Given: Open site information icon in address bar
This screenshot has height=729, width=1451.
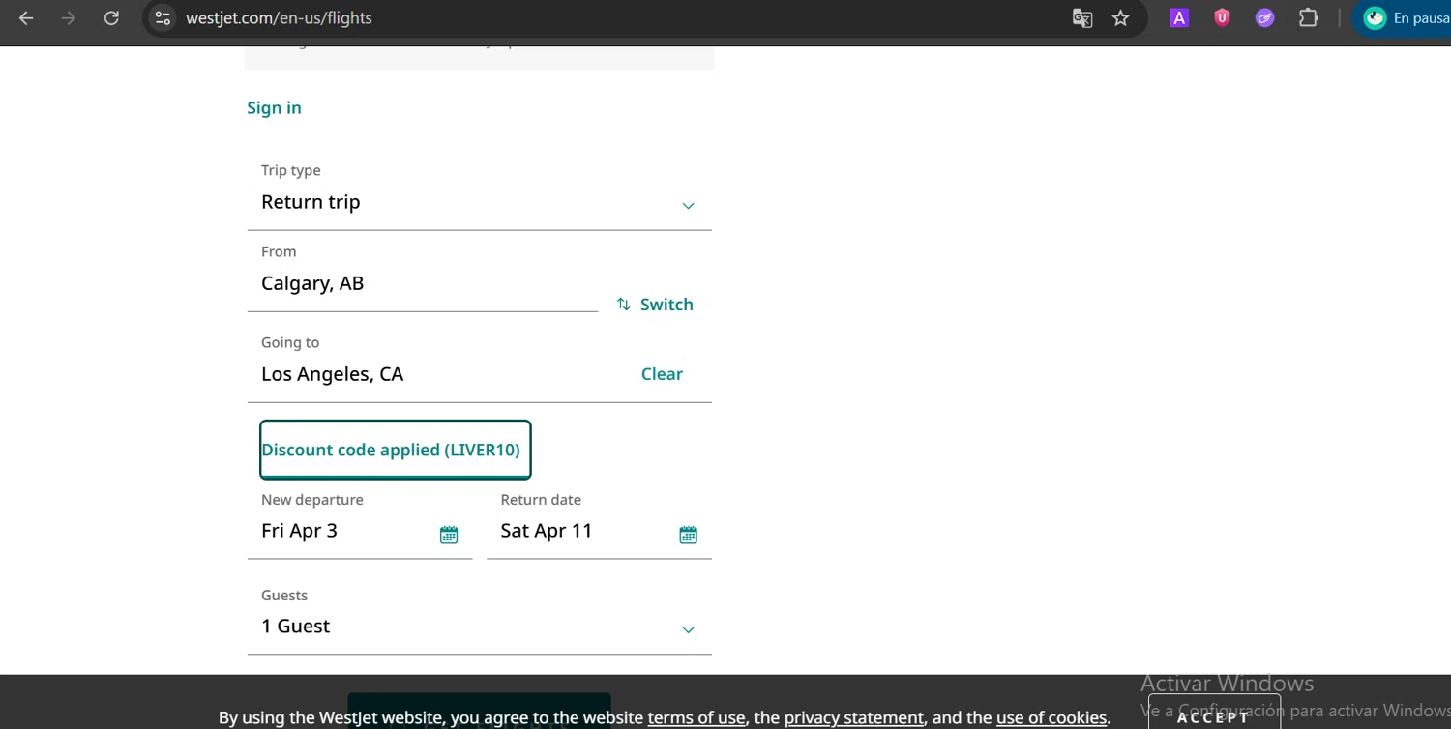Looking at the screenshot, I should 163,17.
